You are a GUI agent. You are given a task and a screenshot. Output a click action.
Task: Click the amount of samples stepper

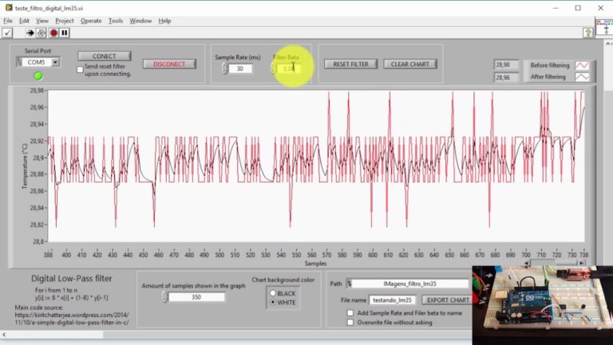(164, 297)
